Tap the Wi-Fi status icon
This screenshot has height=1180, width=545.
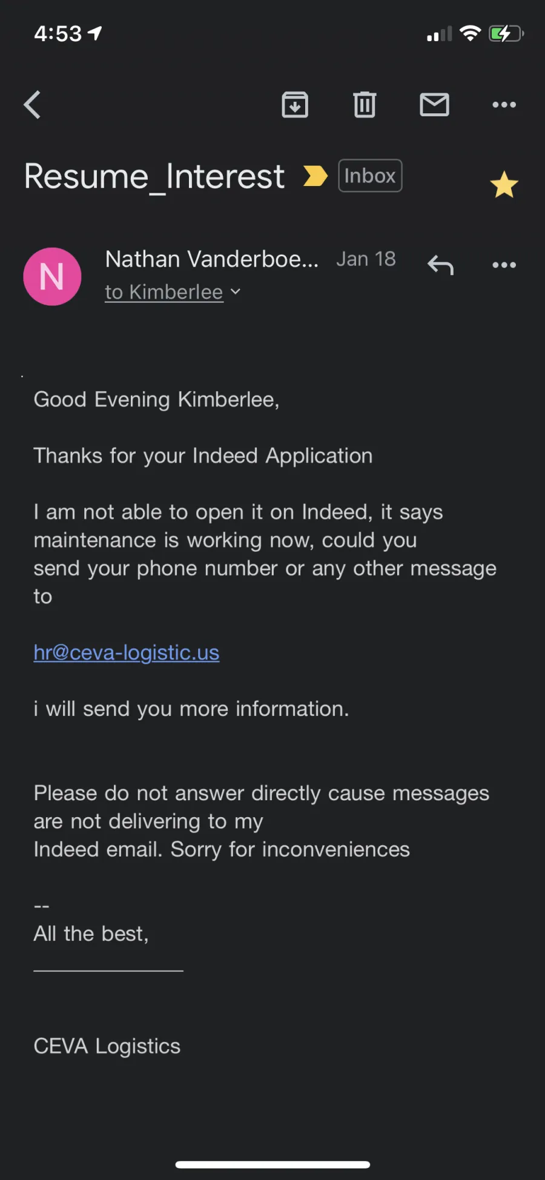point(470,33)
